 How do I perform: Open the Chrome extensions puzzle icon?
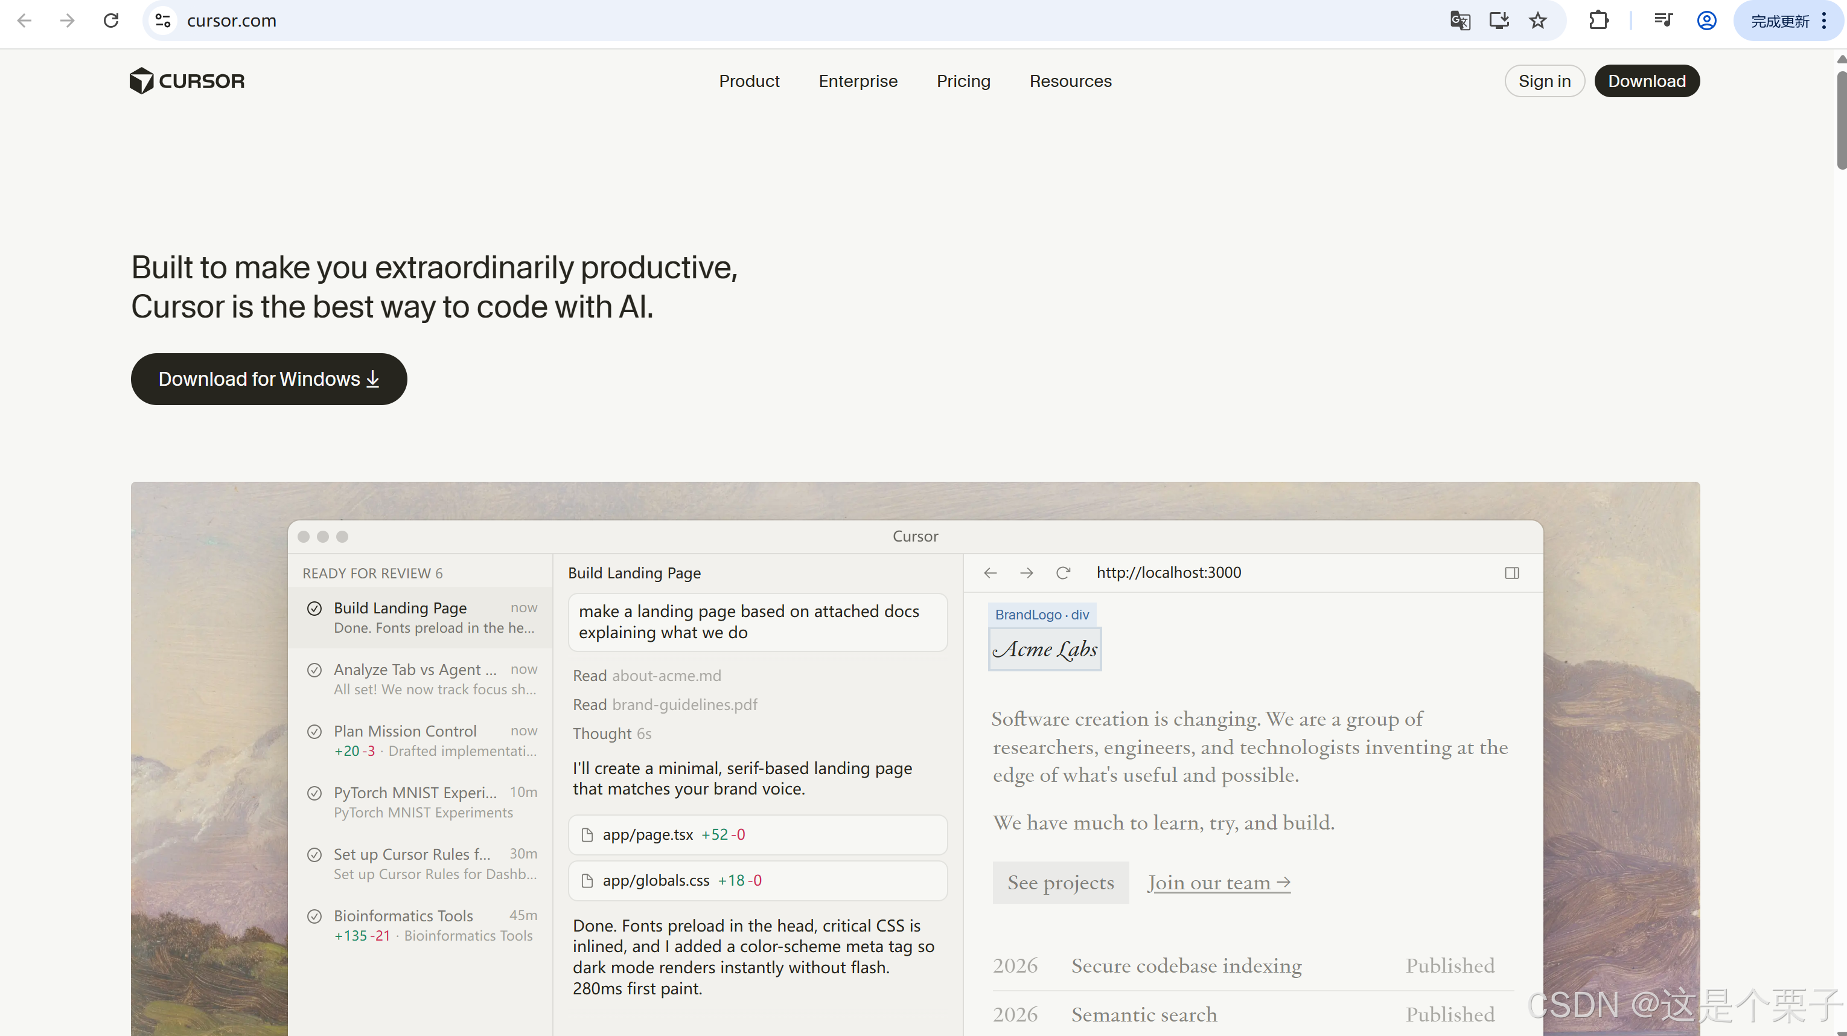[x=1598, y=21]
